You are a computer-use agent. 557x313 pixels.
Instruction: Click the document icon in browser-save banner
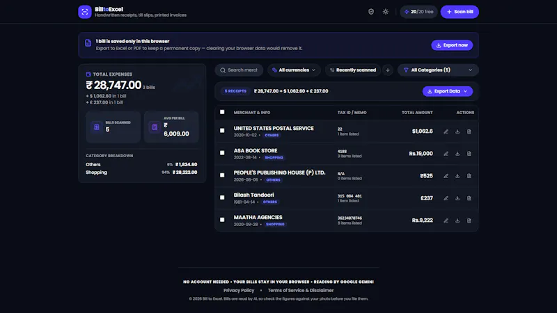click(88, 43)
